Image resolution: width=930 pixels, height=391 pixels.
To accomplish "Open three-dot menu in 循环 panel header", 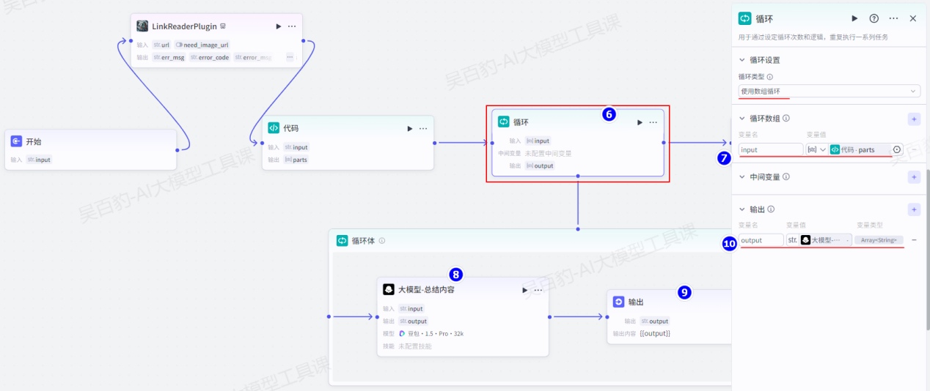I will [x=893, y=18].
